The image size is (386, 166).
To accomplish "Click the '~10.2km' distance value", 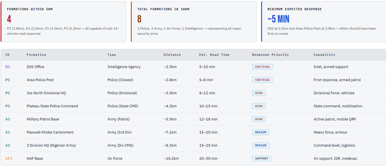I will point(171,159).
